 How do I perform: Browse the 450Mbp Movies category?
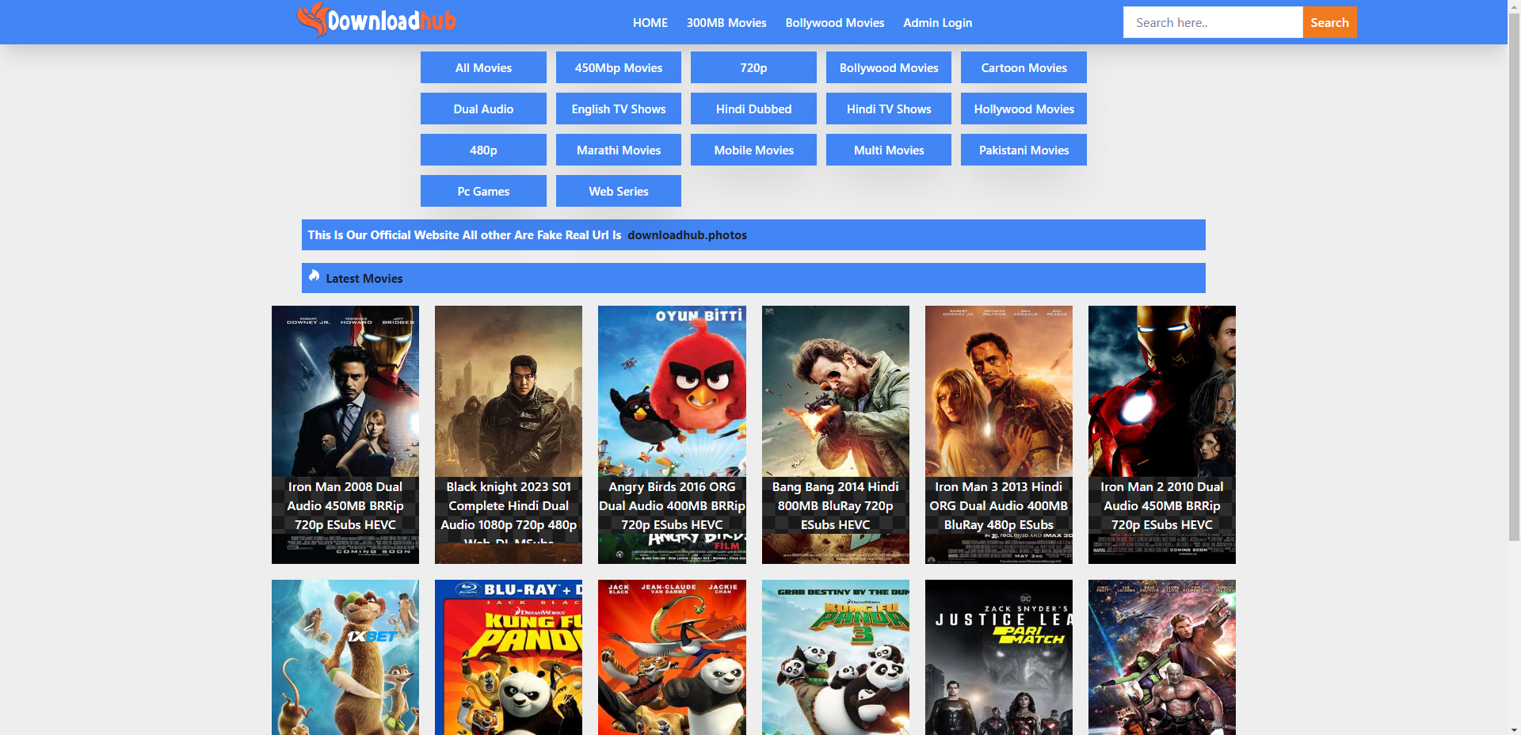619,67
